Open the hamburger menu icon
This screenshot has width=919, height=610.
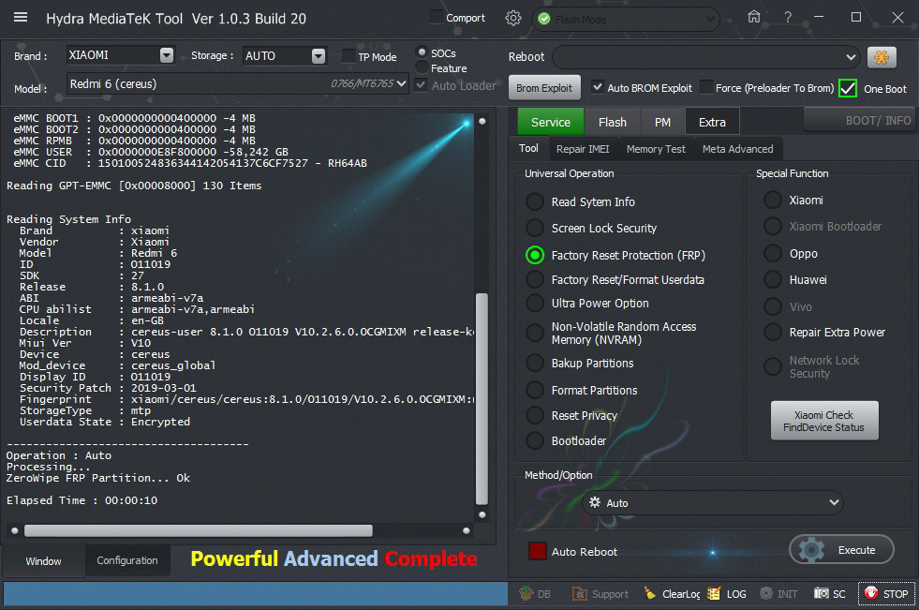[21, 18]
